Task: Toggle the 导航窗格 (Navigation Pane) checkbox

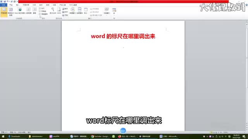Action: point(40,14)
